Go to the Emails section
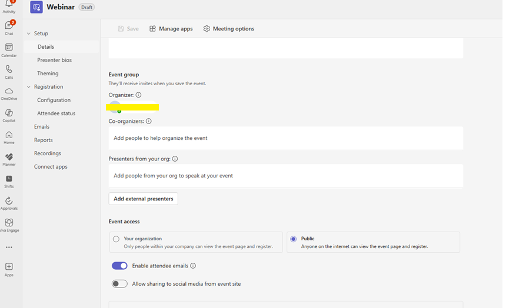 tap(42, 127)
